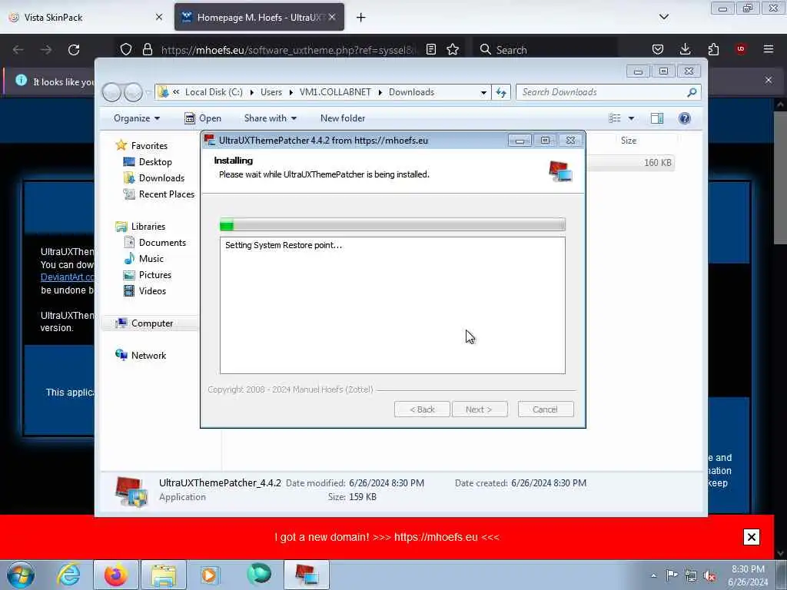
Task: Click the change view icon
Action: coord(615,118)
